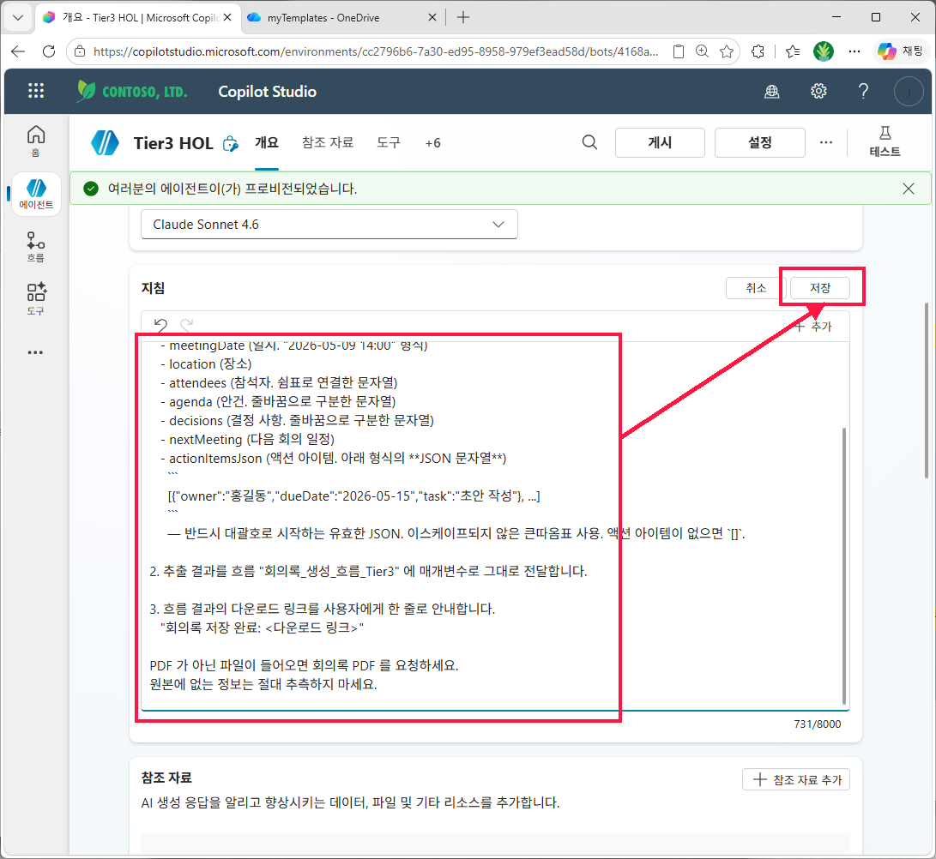Open the agent's more options ellipsis
The image size is (936, 859).
click(x=826, y=142)
